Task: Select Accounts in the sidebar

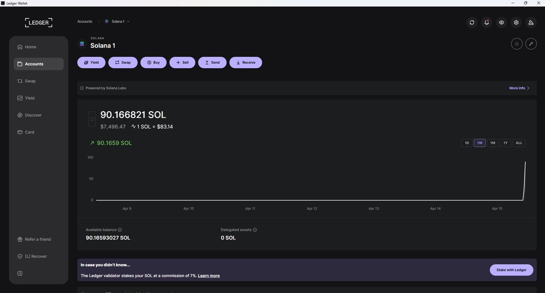Action: 39,64
